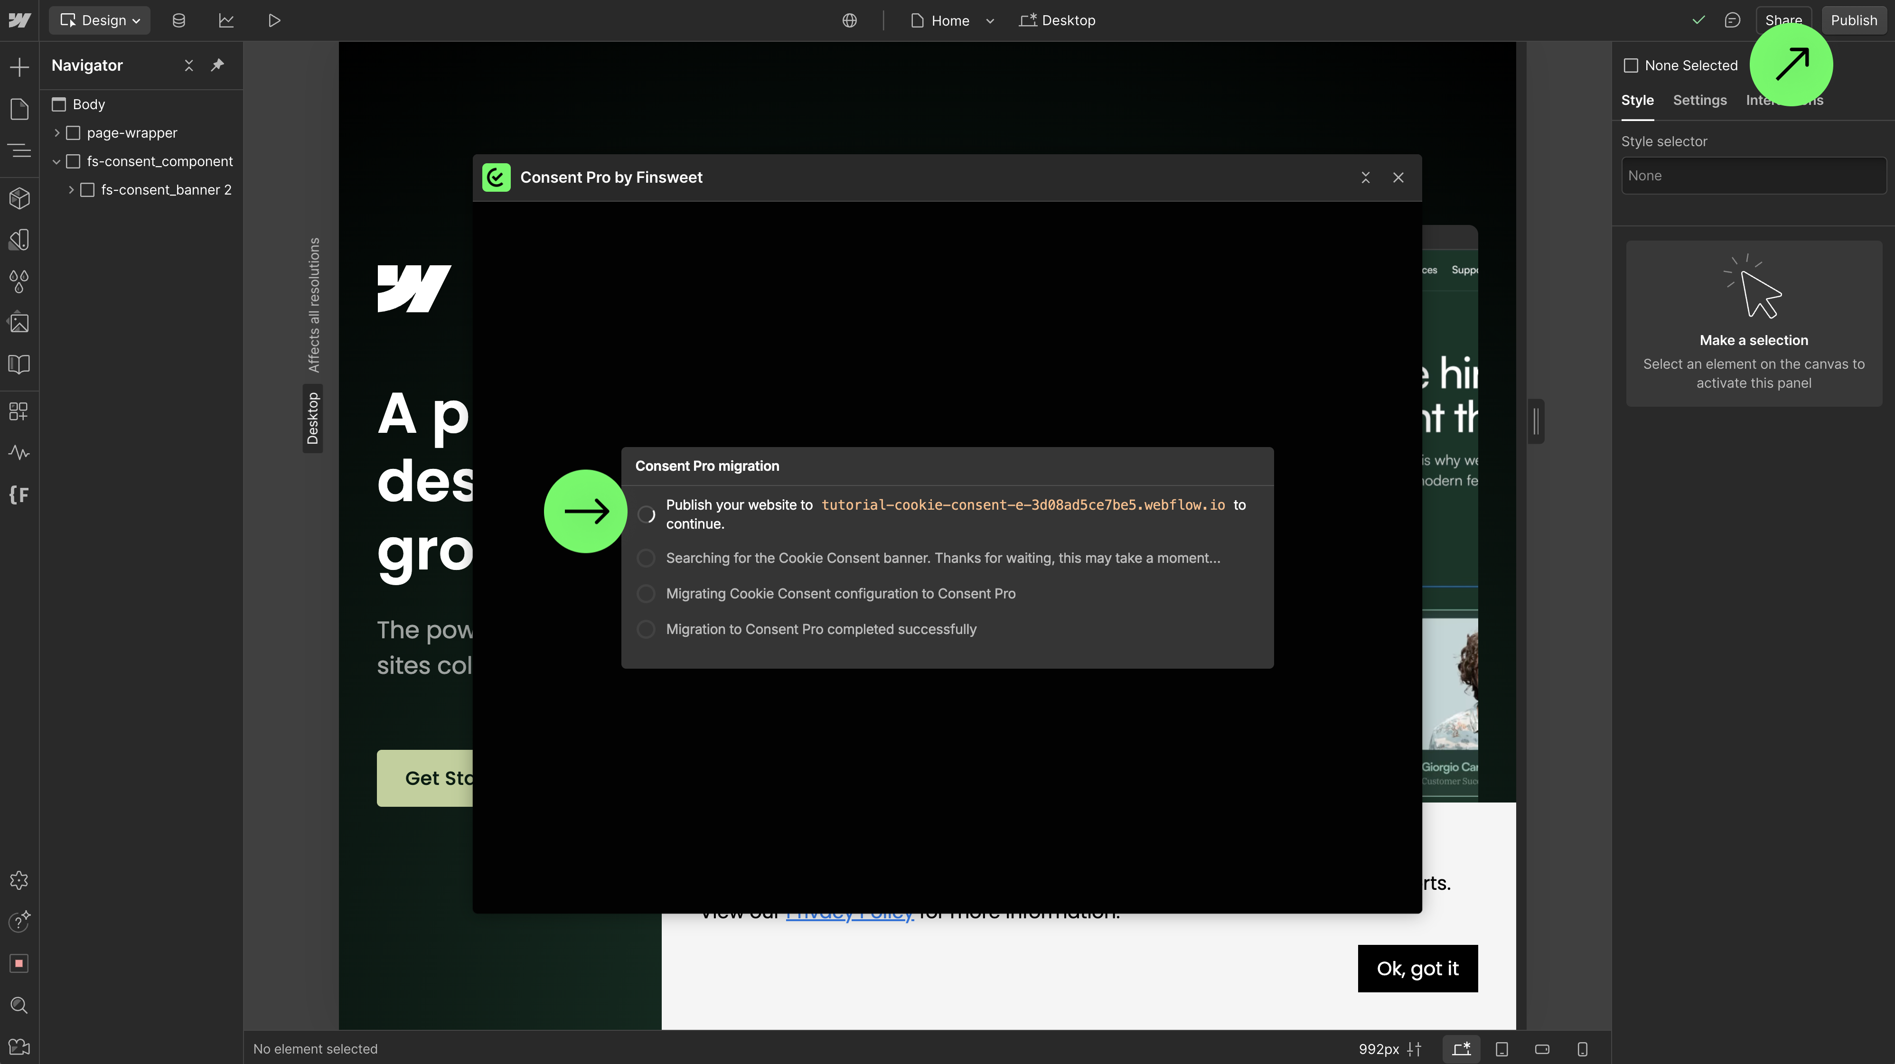The image size is (1895, 1064).
Task: Select the desktop base breakpoint in bottom bar
Action: click(1462, 1049)
